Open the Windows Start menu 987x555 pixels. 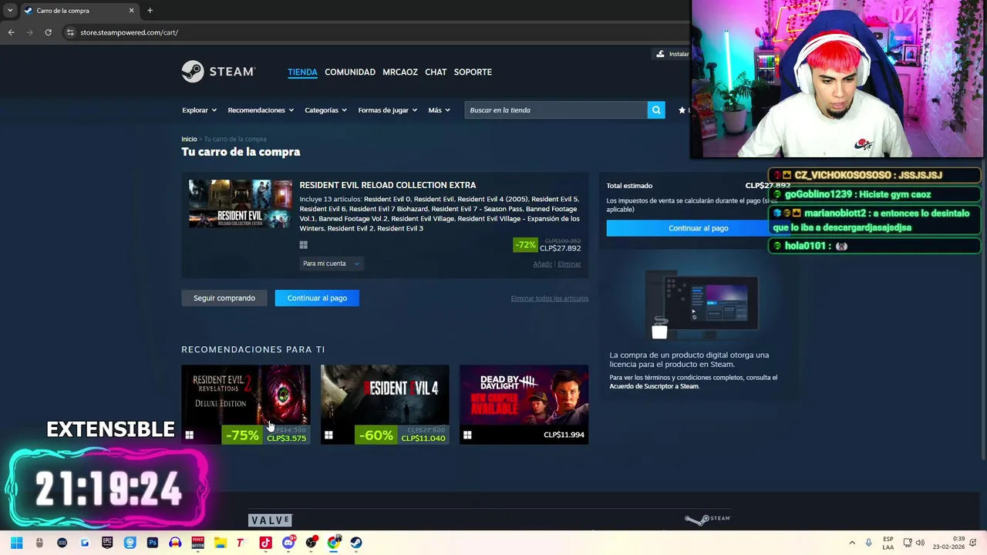coord(16,543)
